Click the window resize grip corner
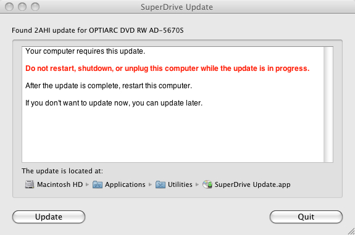The height and width of the screenshot is (235, 355). 351,231
